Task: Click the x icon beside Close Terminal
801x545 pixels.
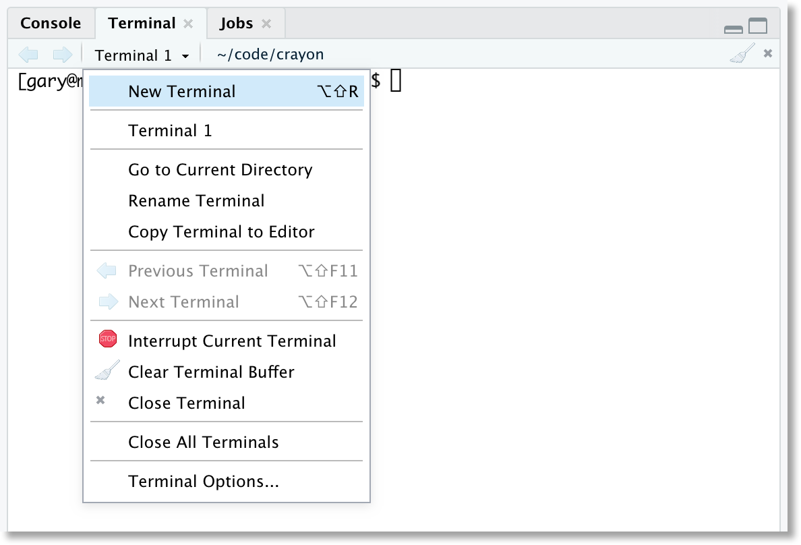Action: (100, 399)
